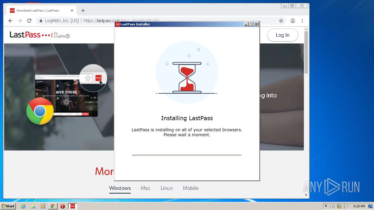Close the LastPass Installer window

pyautogui.click(x=256, y=24)
